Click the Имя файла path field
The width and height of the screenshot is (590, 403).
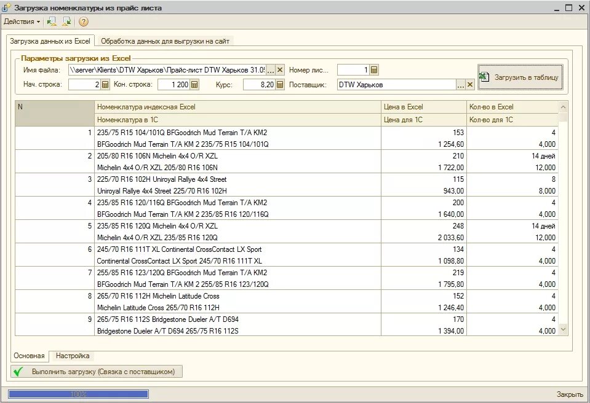click(x=167, y=70)
